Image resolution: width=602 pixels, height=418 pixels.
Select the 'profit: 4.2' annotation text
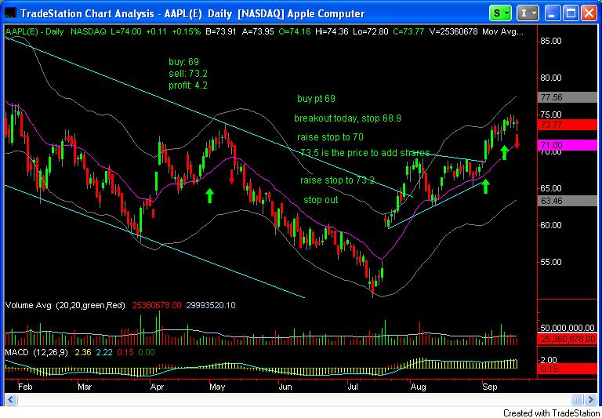pos(188,85)
